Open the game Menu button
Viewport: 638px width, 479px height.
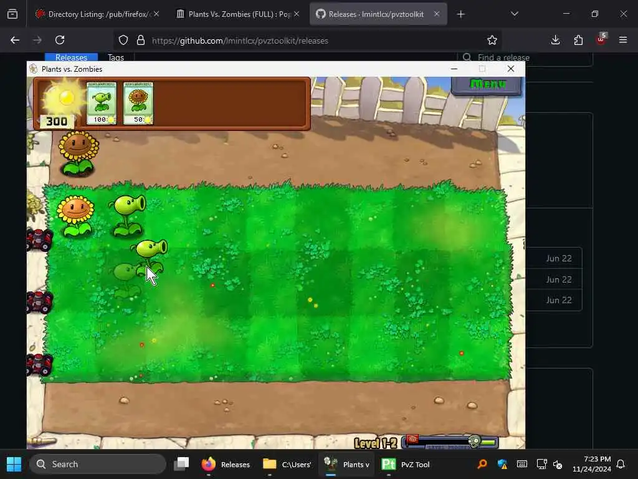tap(486, 85)
